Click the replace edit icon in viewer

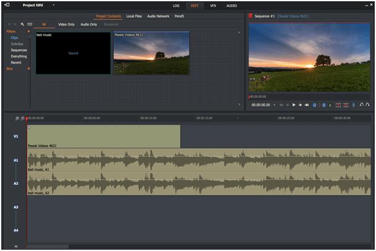[x=338, y=105]
